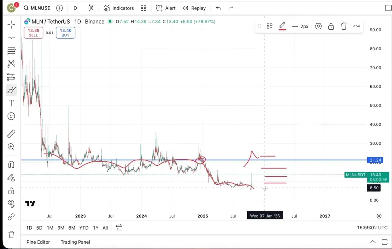Change the red line color swatch
The height and width of the screenshot is (249, 392).
coord(282,26)
